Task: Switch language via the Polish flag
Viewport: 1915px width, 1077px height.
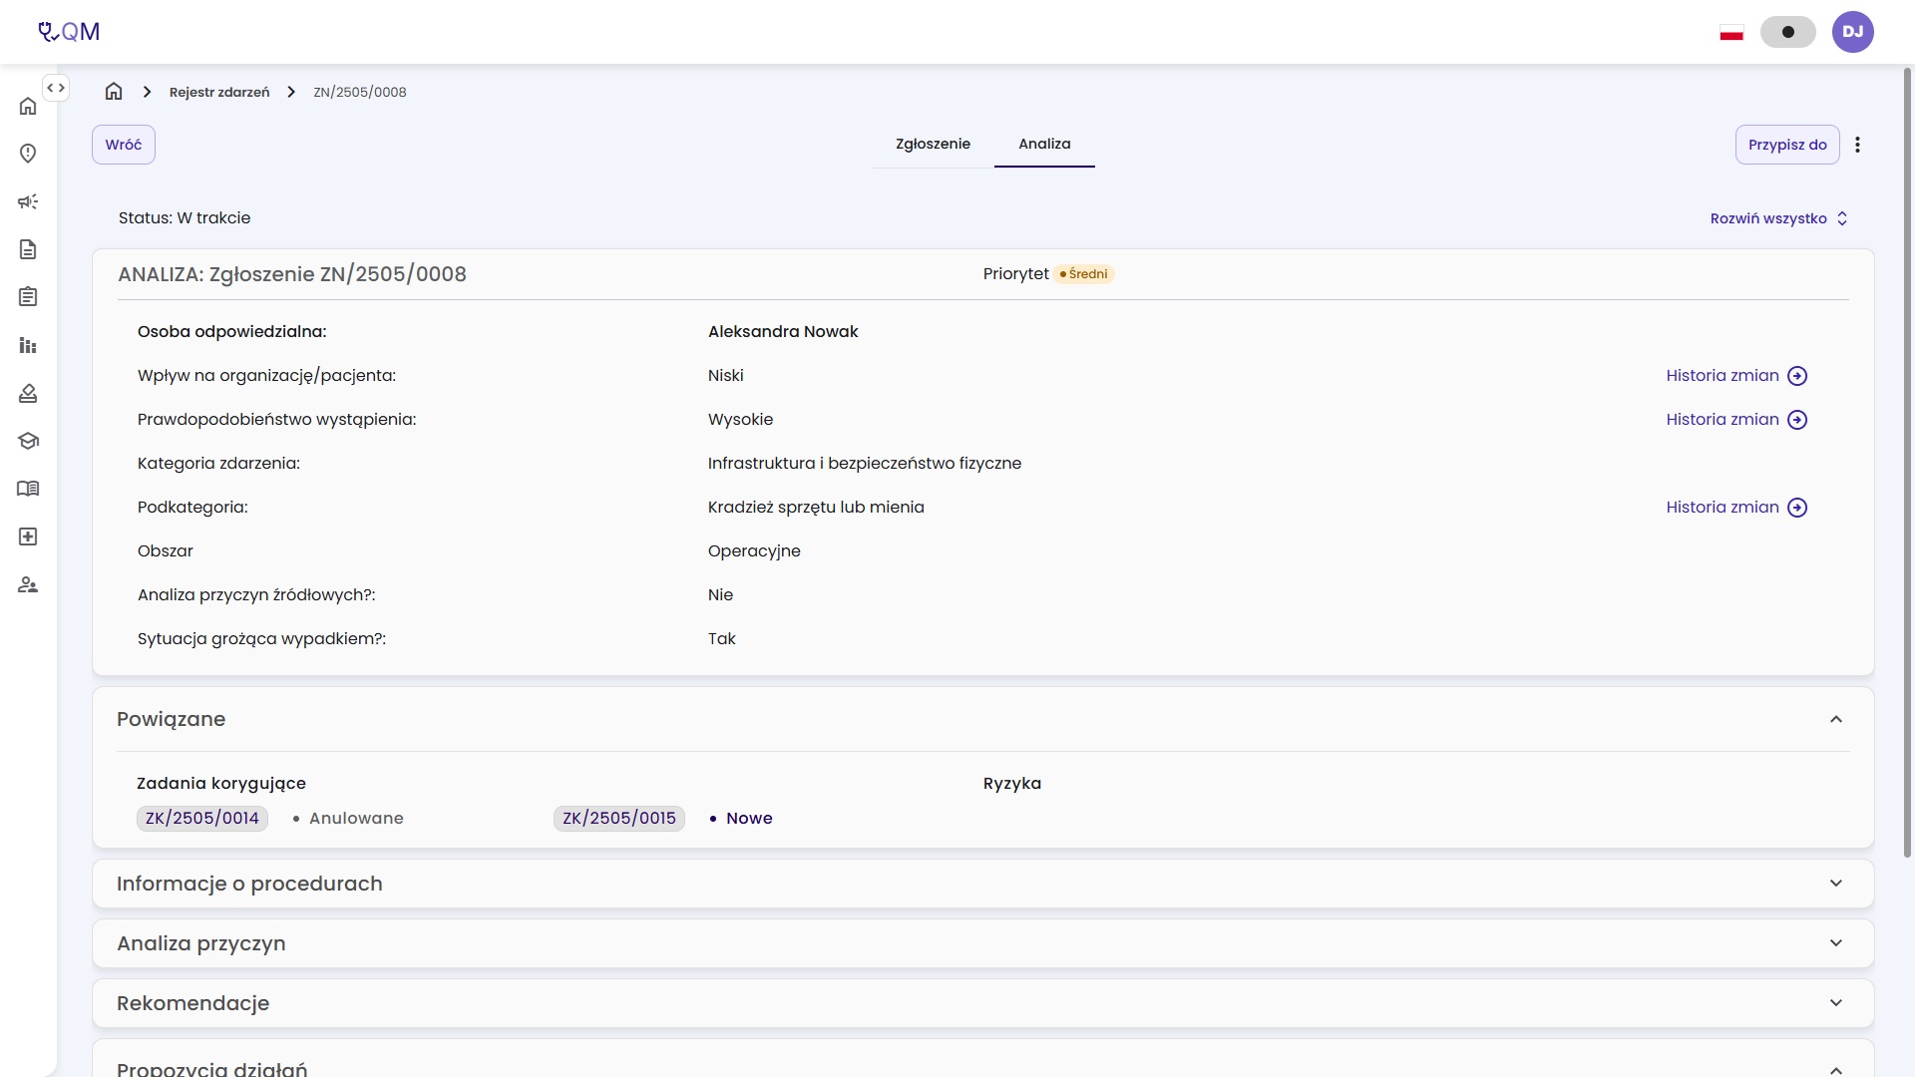Action: [x=1731, y=33]
